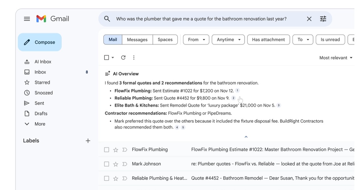Click inside the search input field
362x190 pixels.
(201, 19)
